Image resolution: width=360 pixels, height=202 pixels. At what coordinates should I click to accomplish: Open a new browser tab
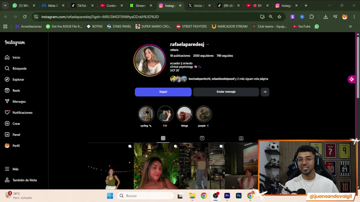(306, 5)
